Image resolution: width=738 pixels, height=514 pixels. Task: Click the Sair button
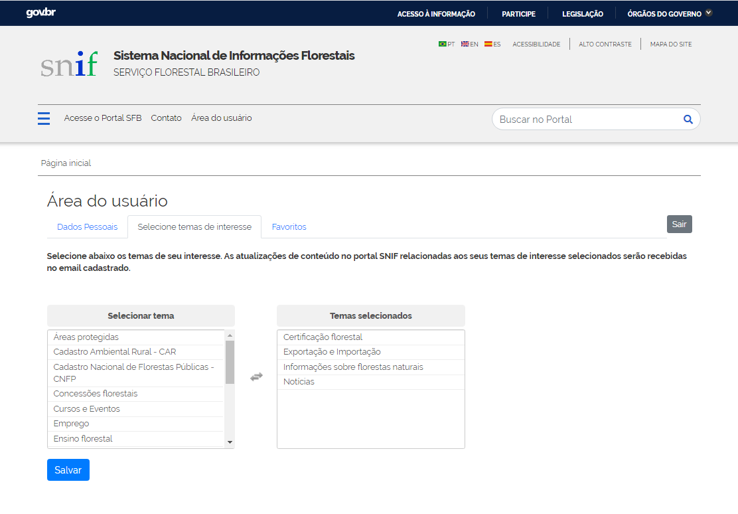(x=679, y=224)
